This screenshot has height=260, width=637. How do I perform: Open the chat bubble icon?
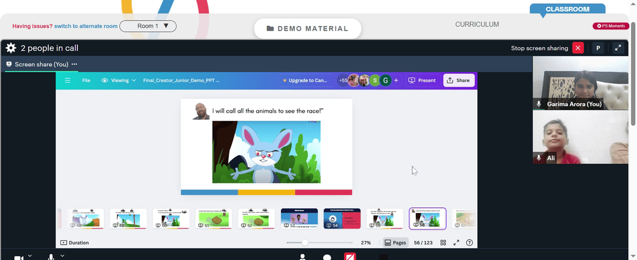pyautogui.click(x=327, y=257)
